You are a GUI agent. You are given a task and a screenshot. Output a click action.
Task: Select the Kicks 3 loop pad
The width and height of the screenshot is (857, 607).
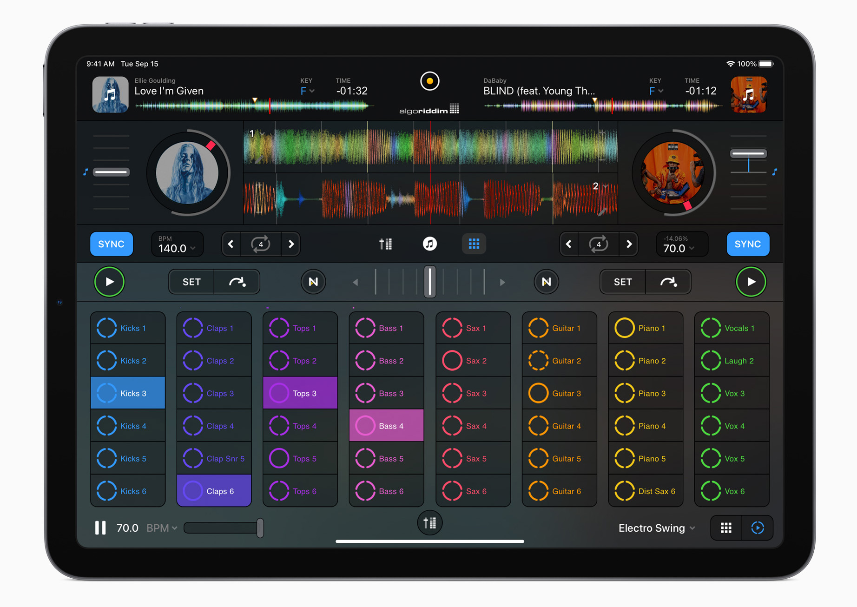(128, 393)
